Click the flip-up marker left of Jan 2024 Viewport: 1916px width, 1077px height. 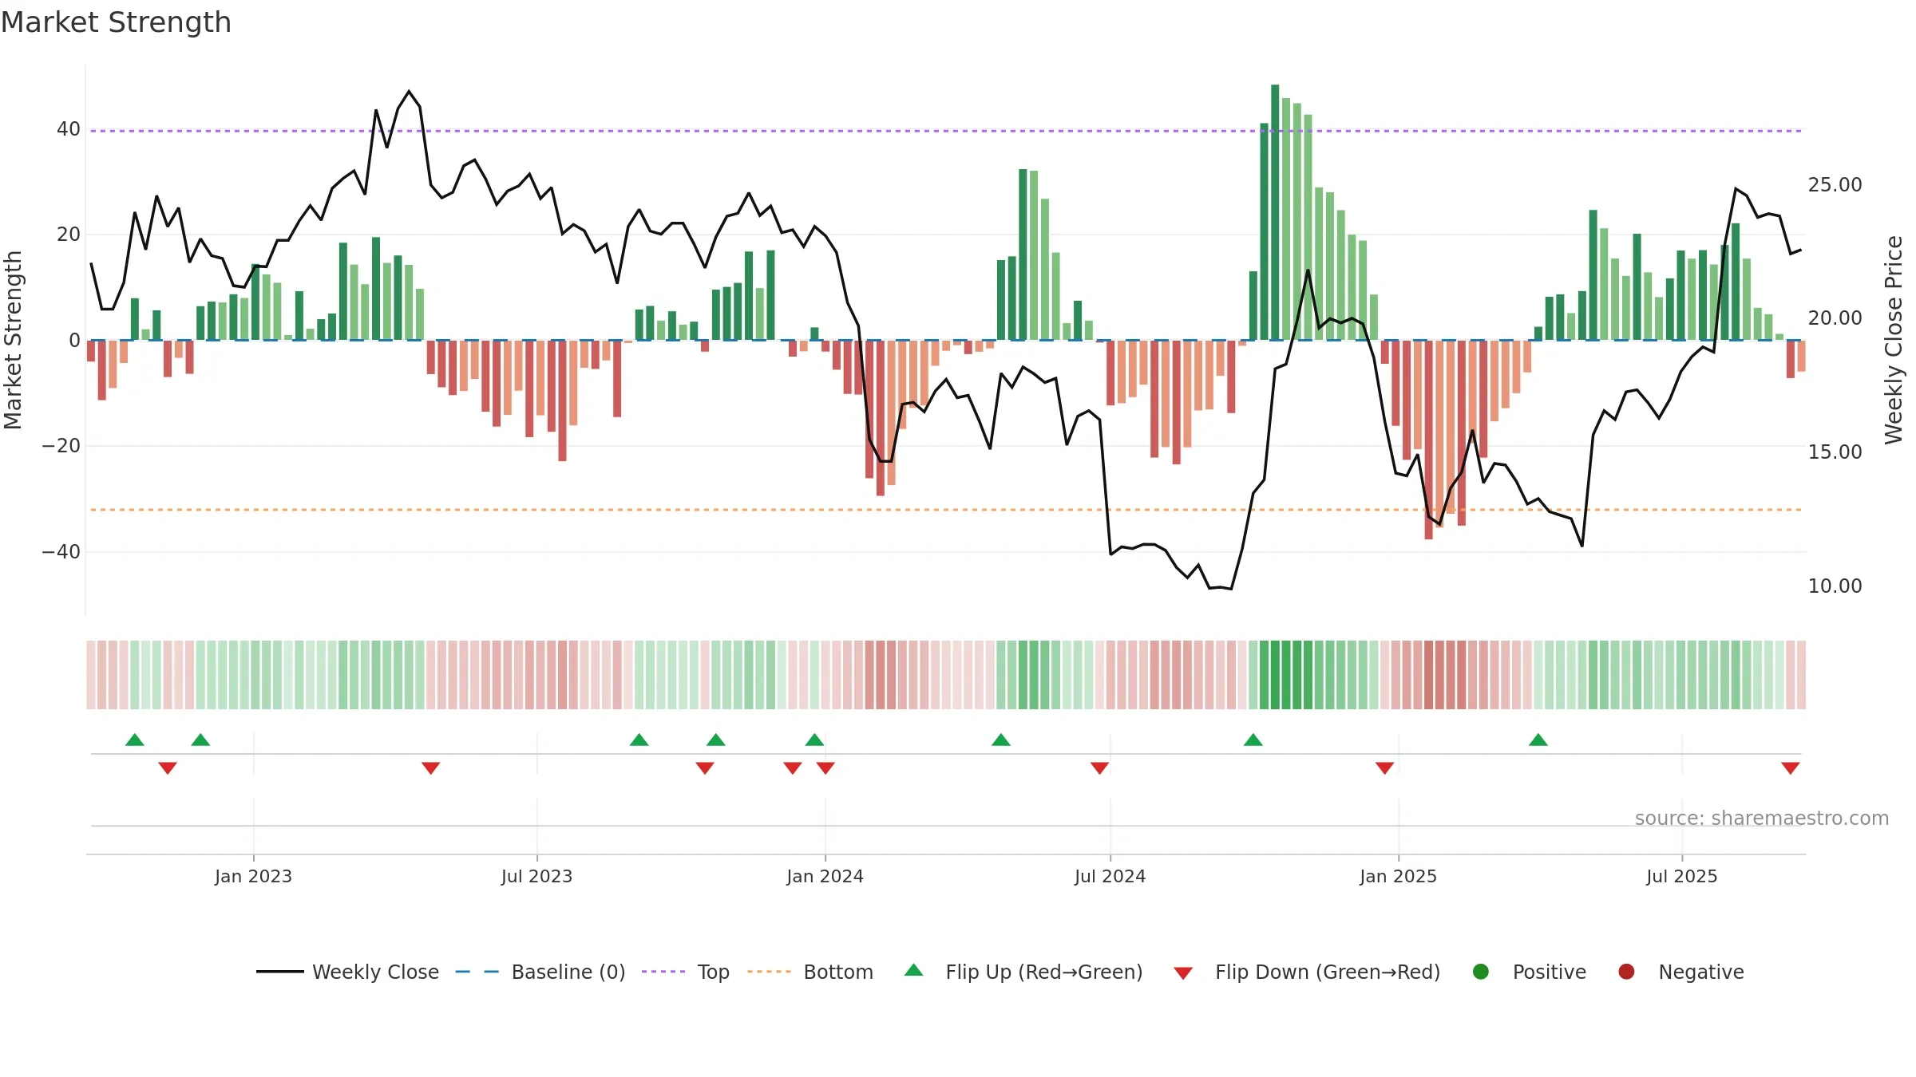[x=814, y=740]
